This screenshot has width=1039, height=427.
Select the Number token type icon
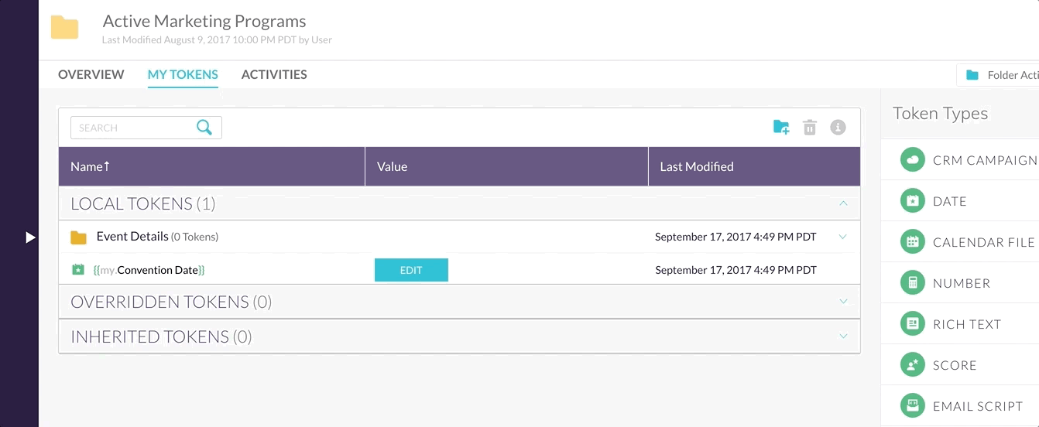(913, 283)
